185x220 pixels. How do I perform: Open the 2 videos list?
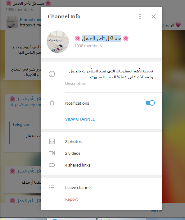(x=73, y=153)
